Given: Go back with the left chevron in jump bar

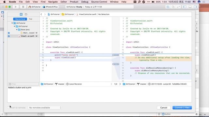Looking at the screenshot, I should click(x=41, y=14).
